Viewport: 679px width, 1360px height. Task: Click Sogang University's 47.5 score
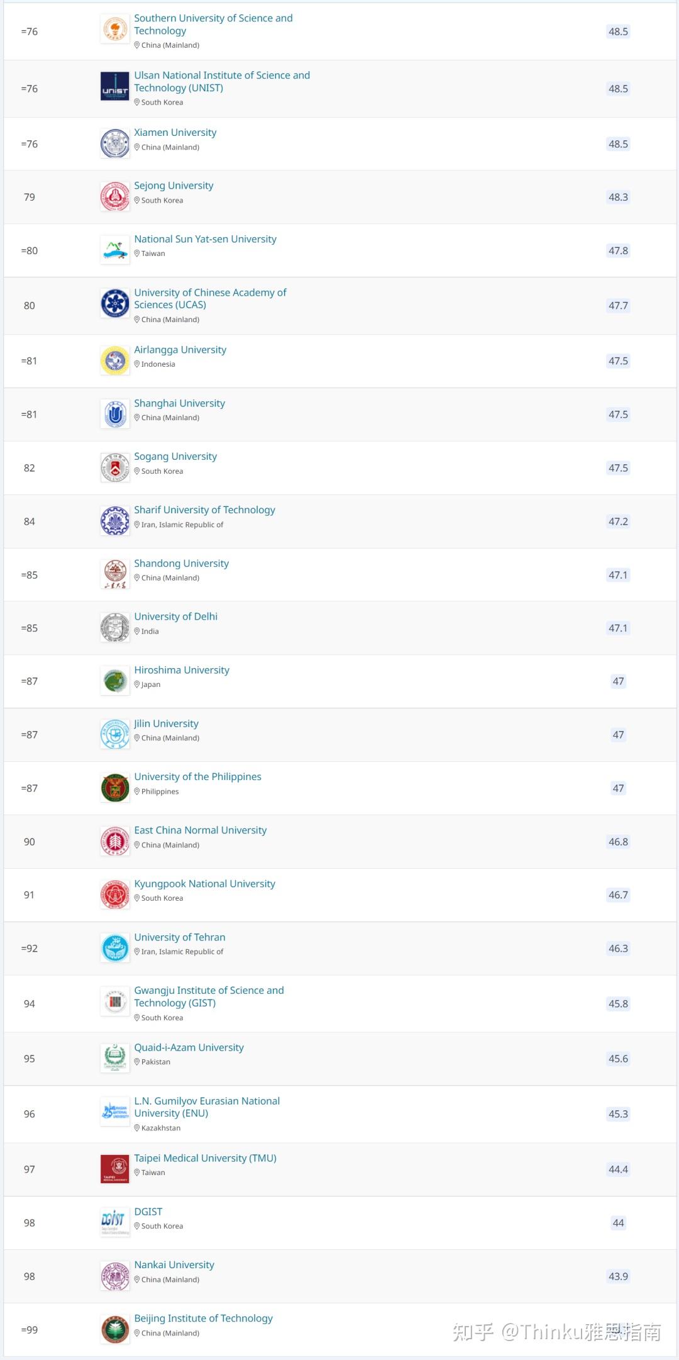pyautogui.click(x=618, y=468)
